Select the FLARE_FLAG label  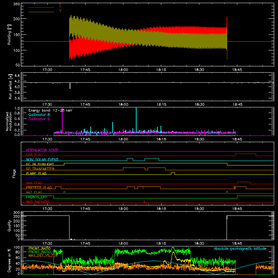(x=36, y=173)
